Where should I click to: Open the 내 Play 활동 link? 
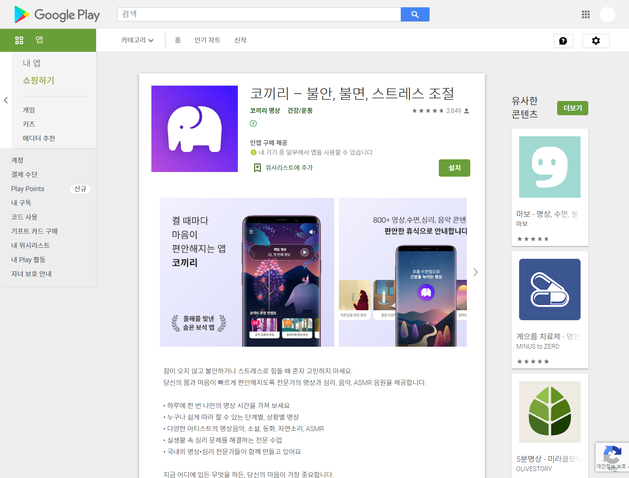tap(28, 260)
